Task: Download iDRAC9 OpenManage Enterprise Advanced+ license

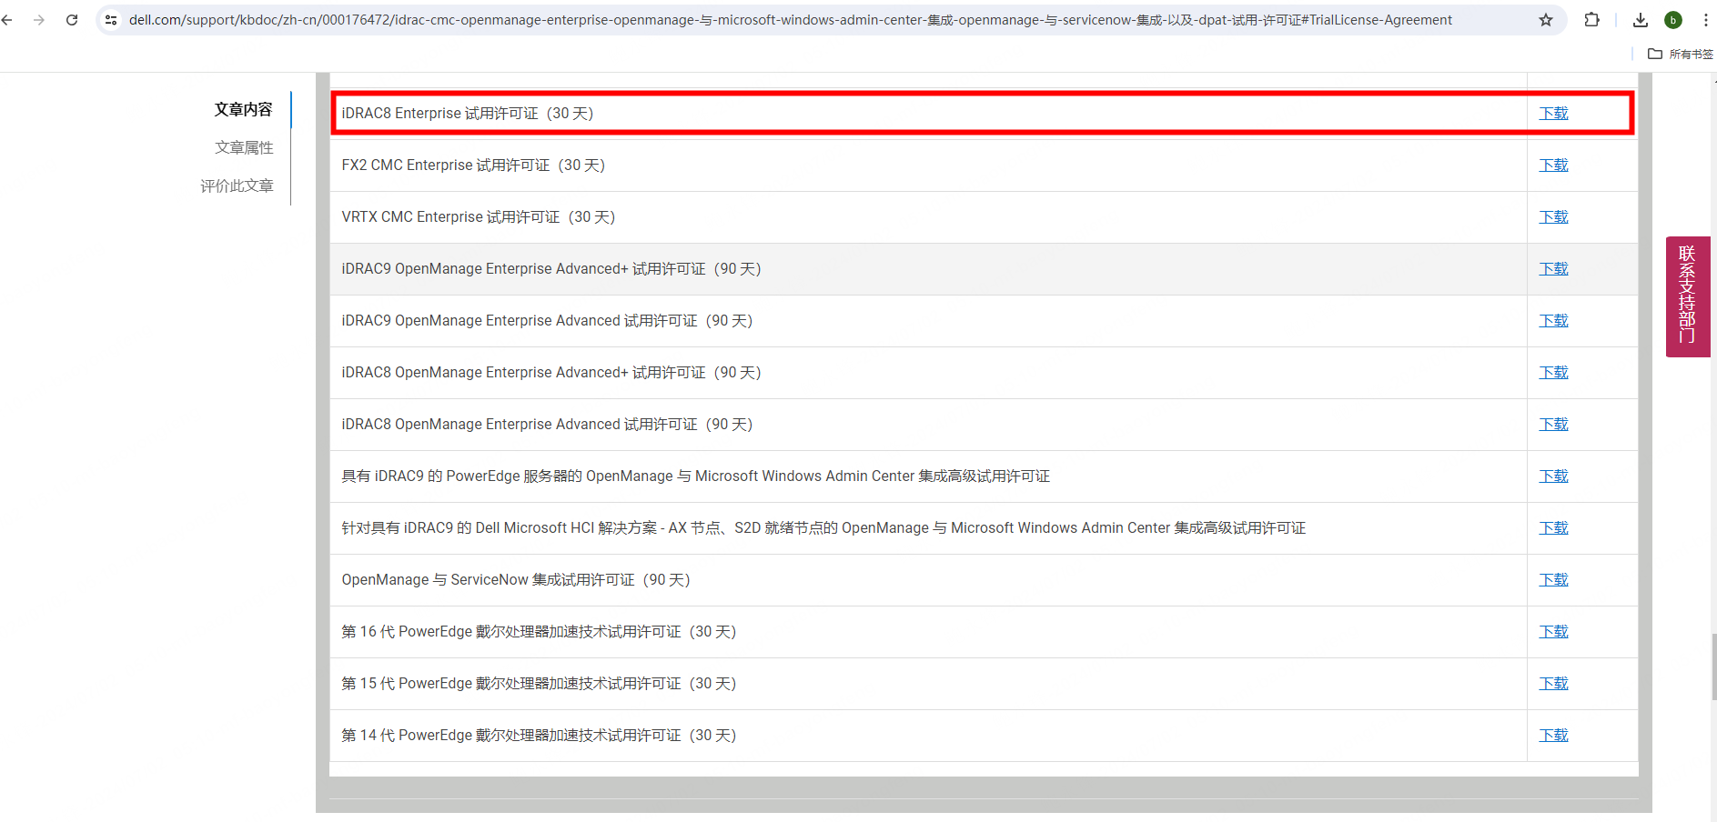Action: click(1553, 268)
